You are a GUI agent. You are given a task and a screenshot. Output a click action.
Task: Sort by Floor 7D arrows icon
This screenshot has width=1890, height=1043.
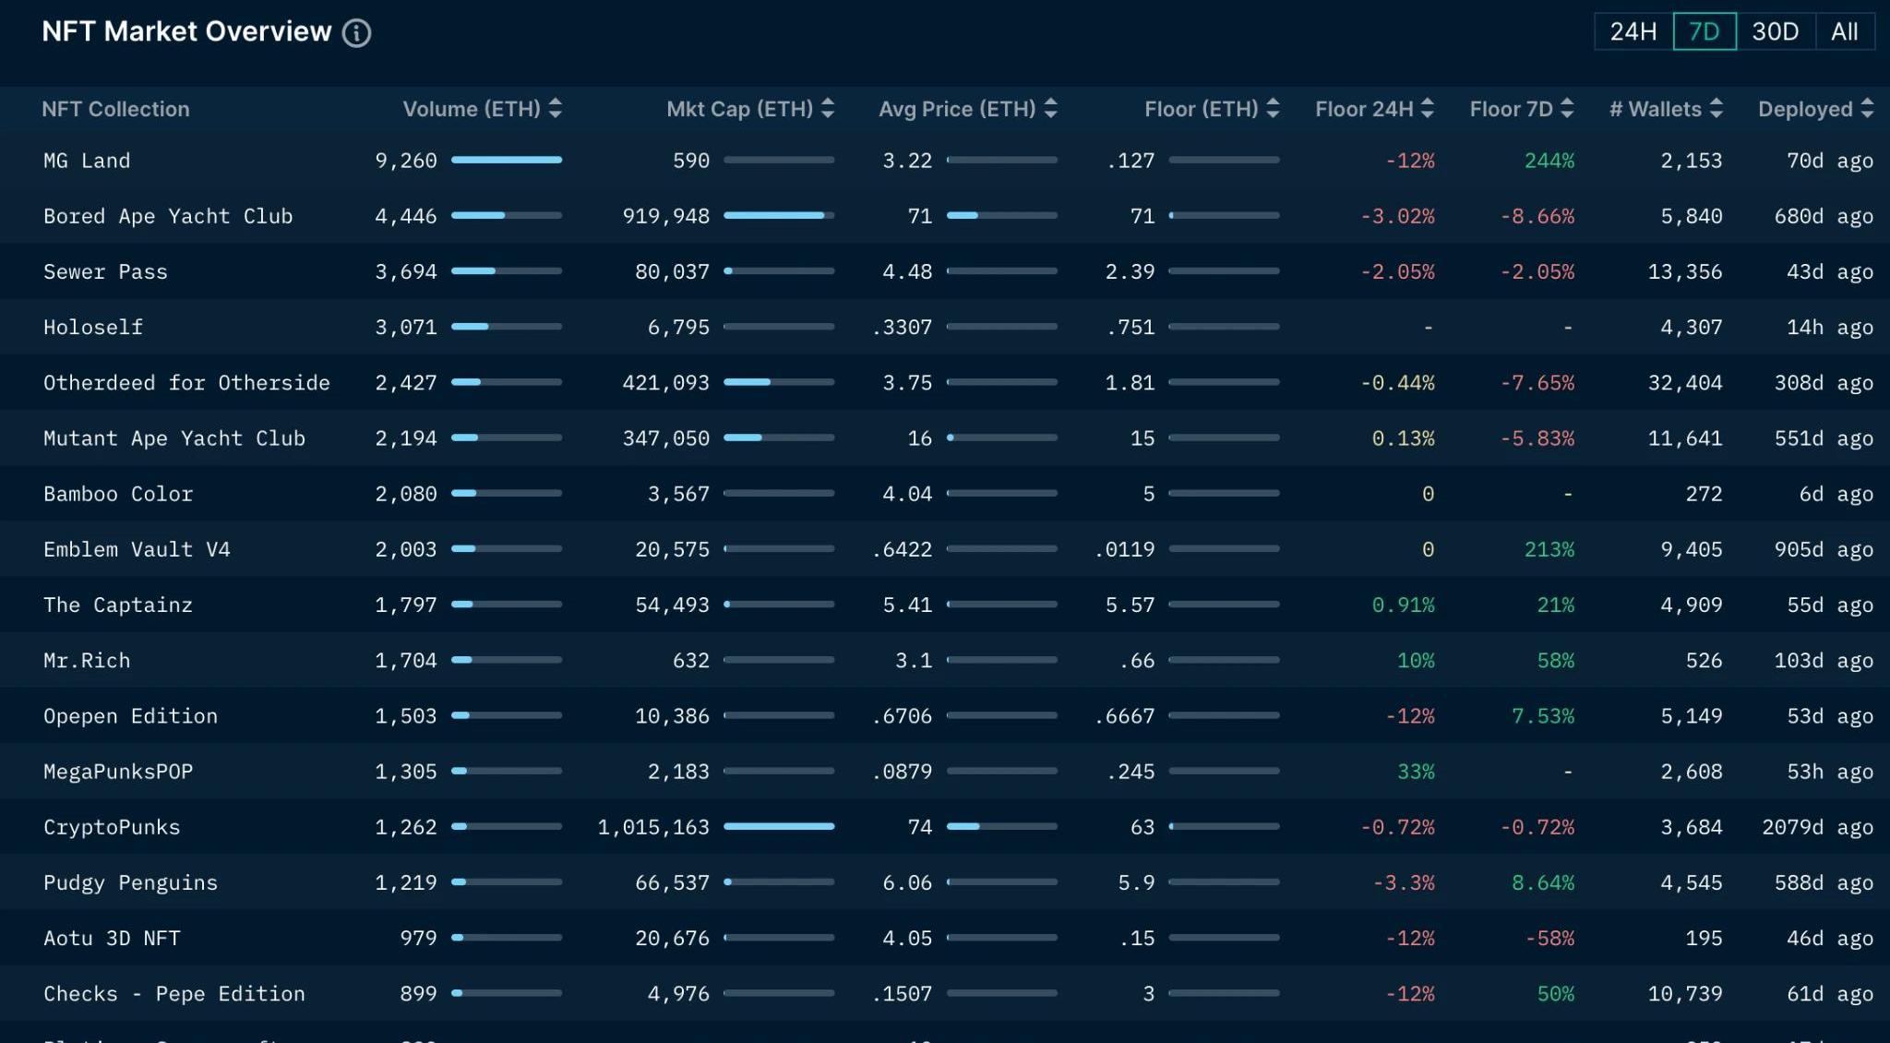pos(1567,109)
